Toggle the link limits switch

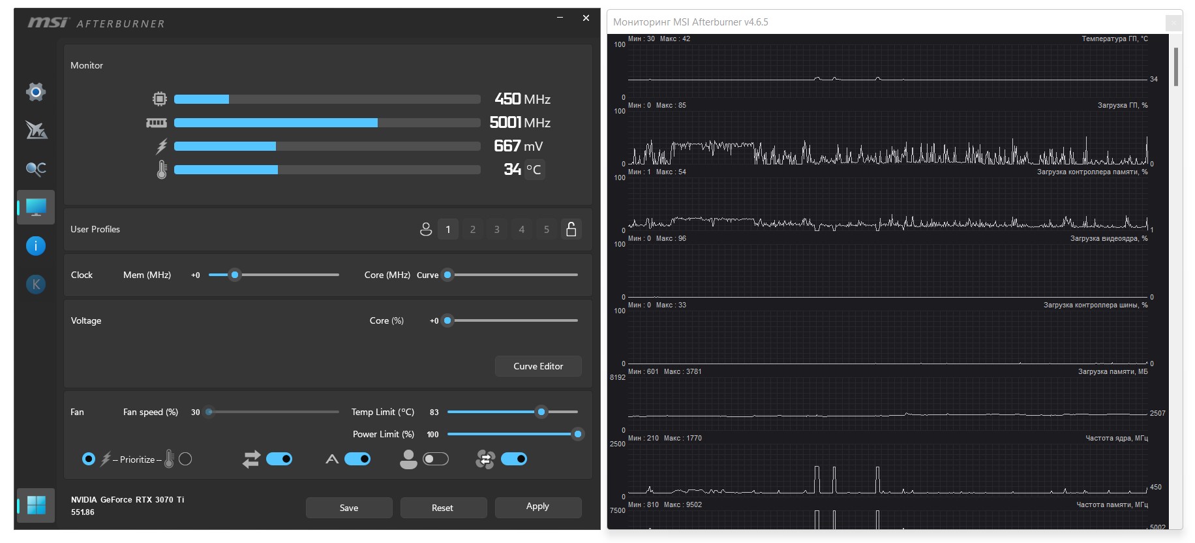(x=279, y=459)
